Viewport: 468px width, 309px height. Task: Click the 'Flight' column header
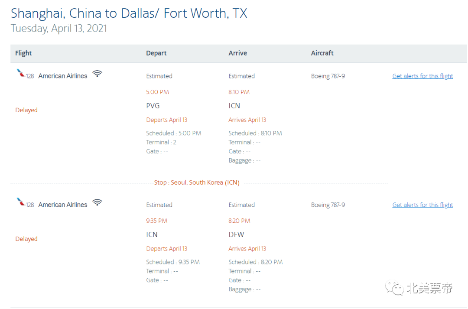tap(23, 53)
